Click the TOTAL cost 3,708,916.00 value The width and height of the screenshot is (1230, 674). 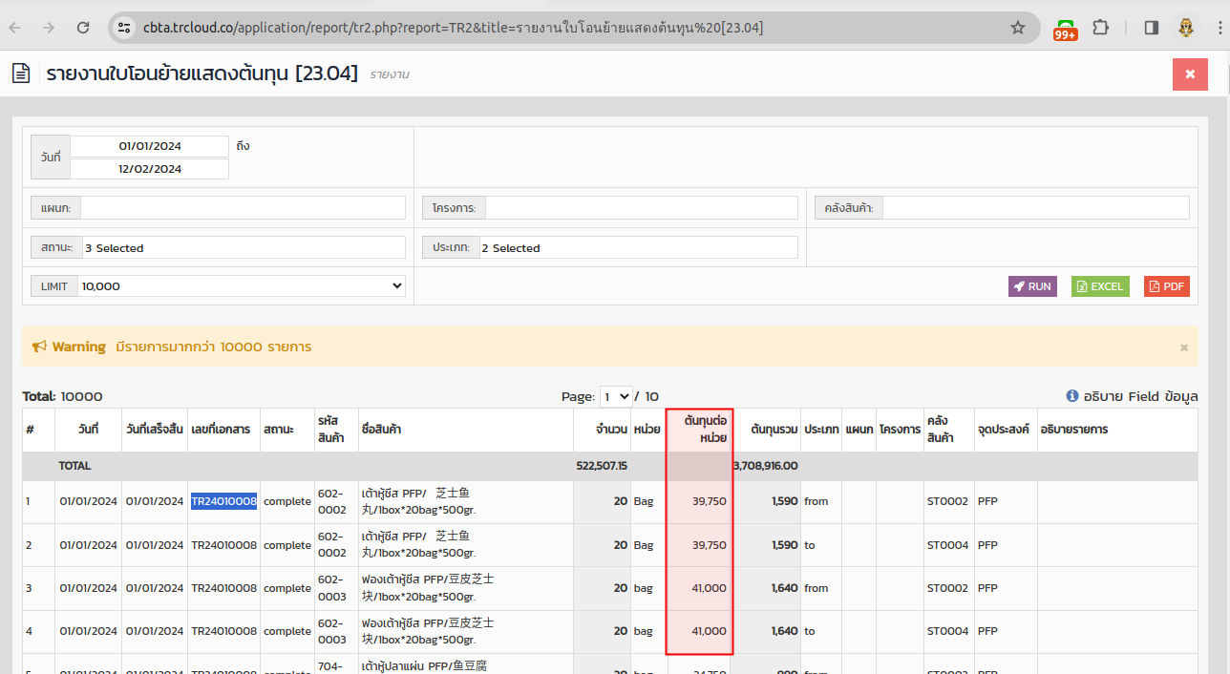coord(766,466)
